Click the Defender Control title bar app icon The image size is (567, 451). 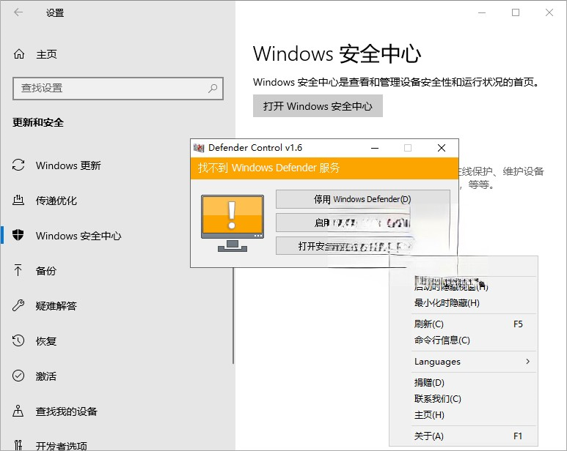pos(199,148)
